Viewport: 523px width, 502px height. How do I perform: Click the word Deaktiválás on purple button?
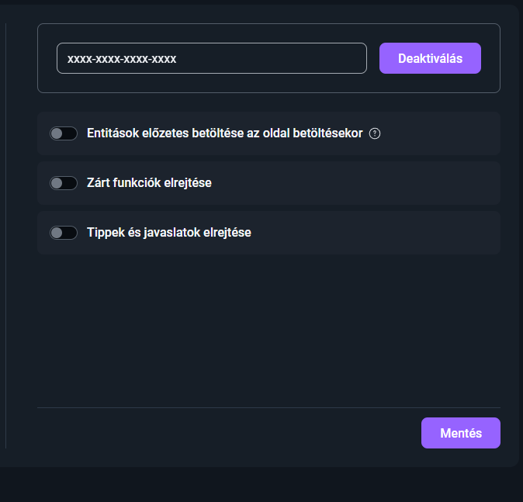click(x=430, y=58)
